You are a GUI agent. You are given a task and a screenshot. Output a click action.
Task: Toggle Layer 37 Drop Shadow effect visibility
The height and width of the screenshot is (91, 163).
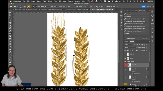(133, 74)
